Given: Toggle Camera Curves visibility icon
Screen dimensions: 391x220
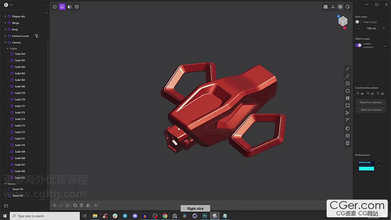Looking at the screenshot, I should (36, 36).
